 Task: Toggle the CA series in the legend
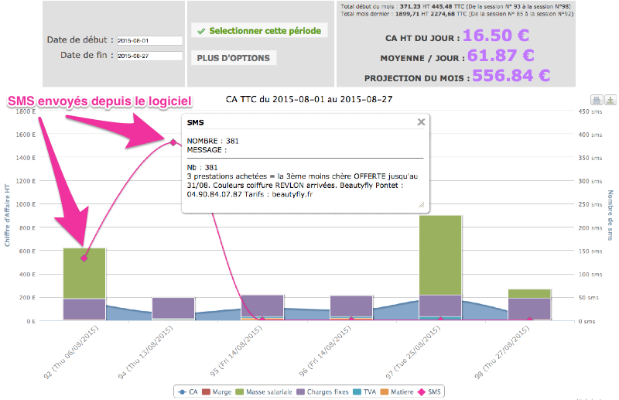186,391
